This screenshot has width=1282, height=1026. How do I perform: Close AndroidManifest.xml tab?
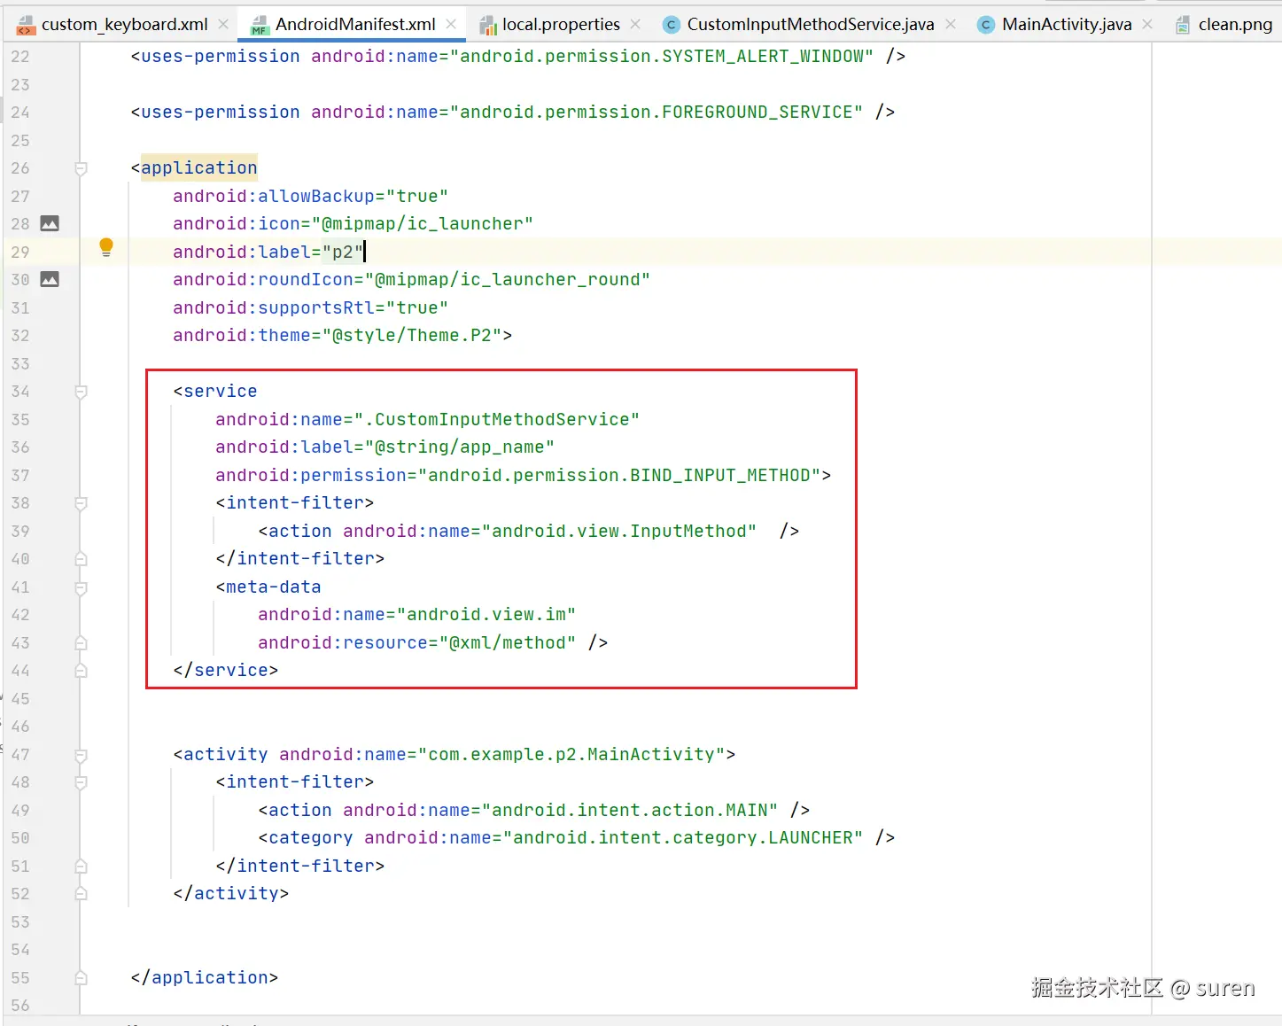(x=451, y=25)
